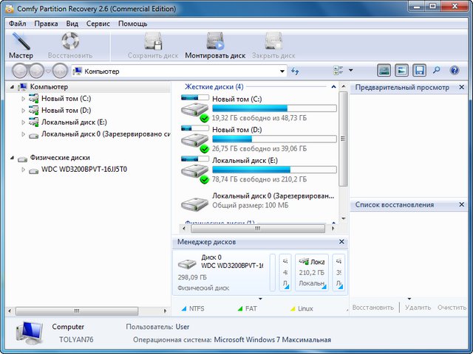Click the magnifier search icon

point(437,71)
